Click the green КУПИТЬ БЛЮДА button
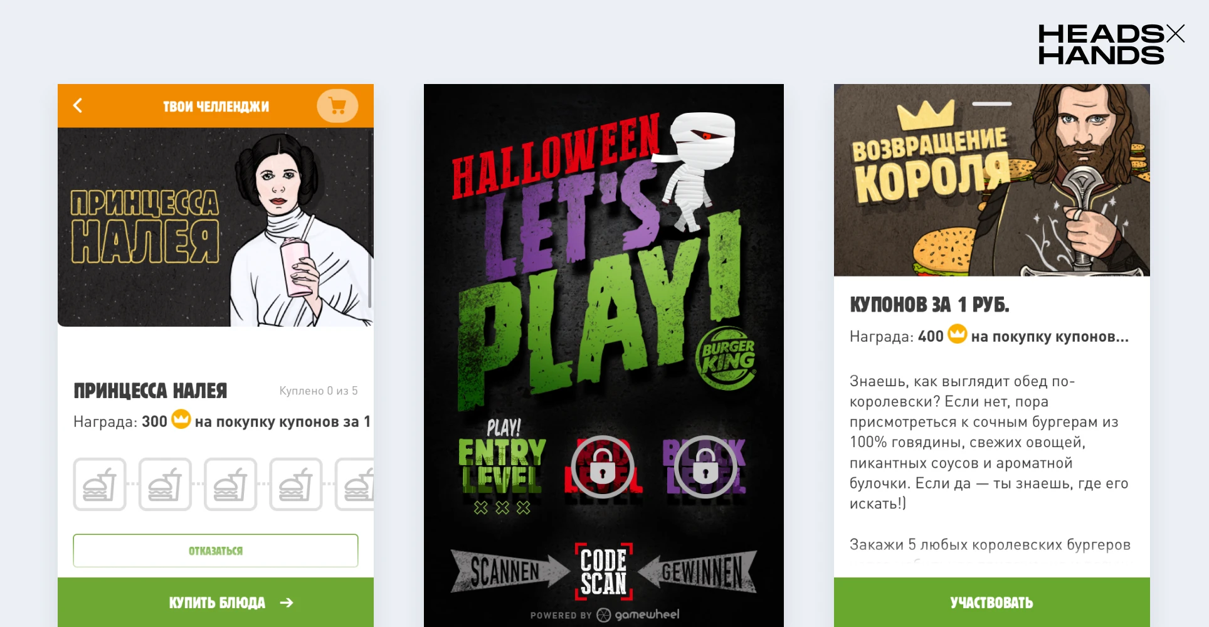Screen dimensions: 1209x627 pyautogui.click(x=216, y=603)
